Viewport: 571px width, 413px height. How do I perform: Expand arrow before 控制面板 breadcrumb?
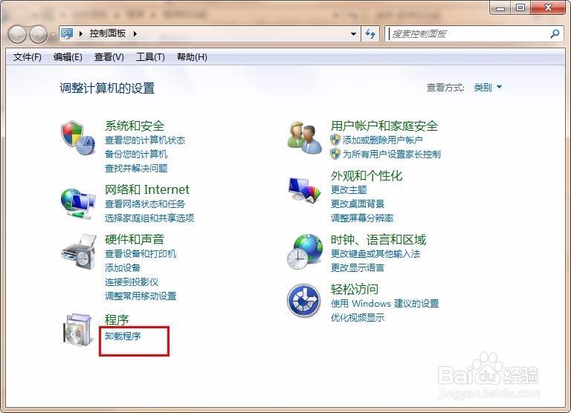pyautogui.click(x=81, y=34)
